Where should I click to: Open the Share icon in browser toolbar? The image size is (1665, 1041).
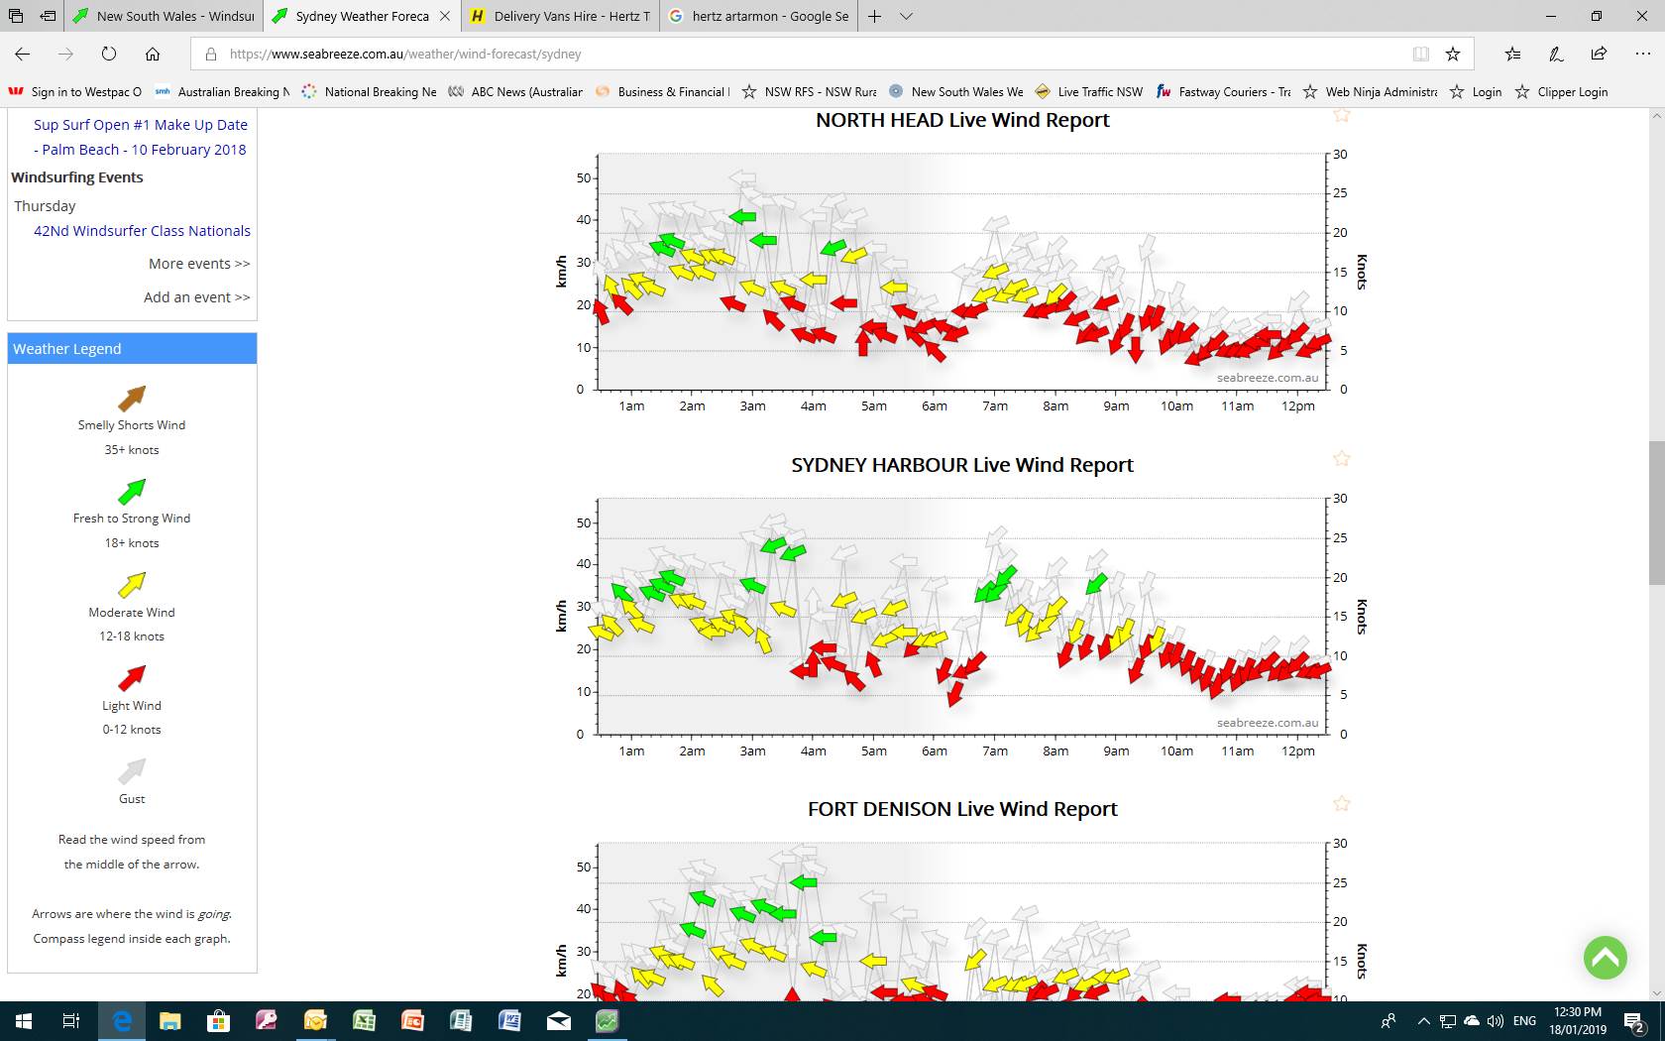click(1599, 54)
